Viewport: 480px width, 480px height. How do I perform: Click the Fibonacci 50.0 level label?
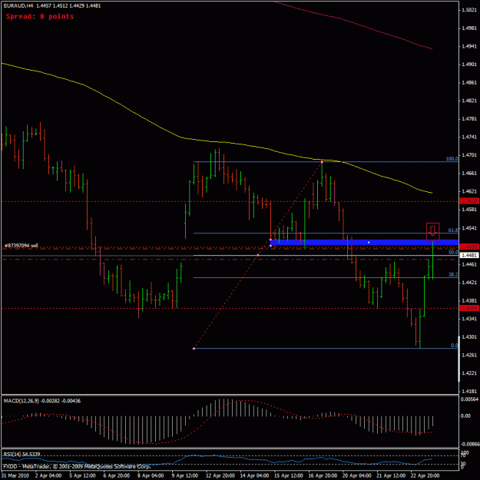(x=453, y=252)
